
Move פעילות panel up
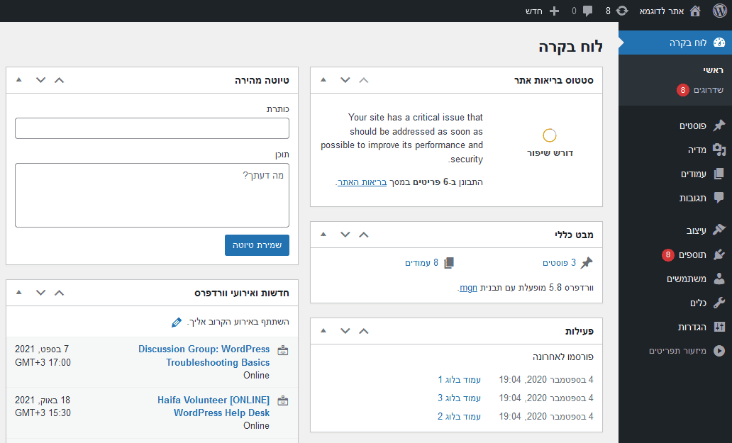[x=364, y=331]
